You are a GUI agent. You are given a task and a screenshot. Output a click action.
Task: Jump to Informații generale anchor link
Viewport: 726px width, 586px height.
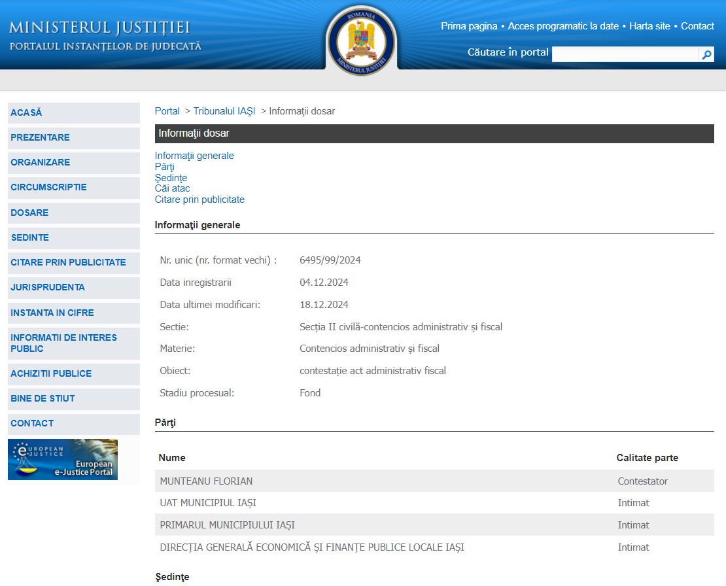point(194,156)
